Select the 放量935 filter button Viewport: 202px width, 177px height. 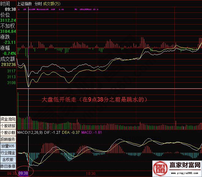click(8, 146)
